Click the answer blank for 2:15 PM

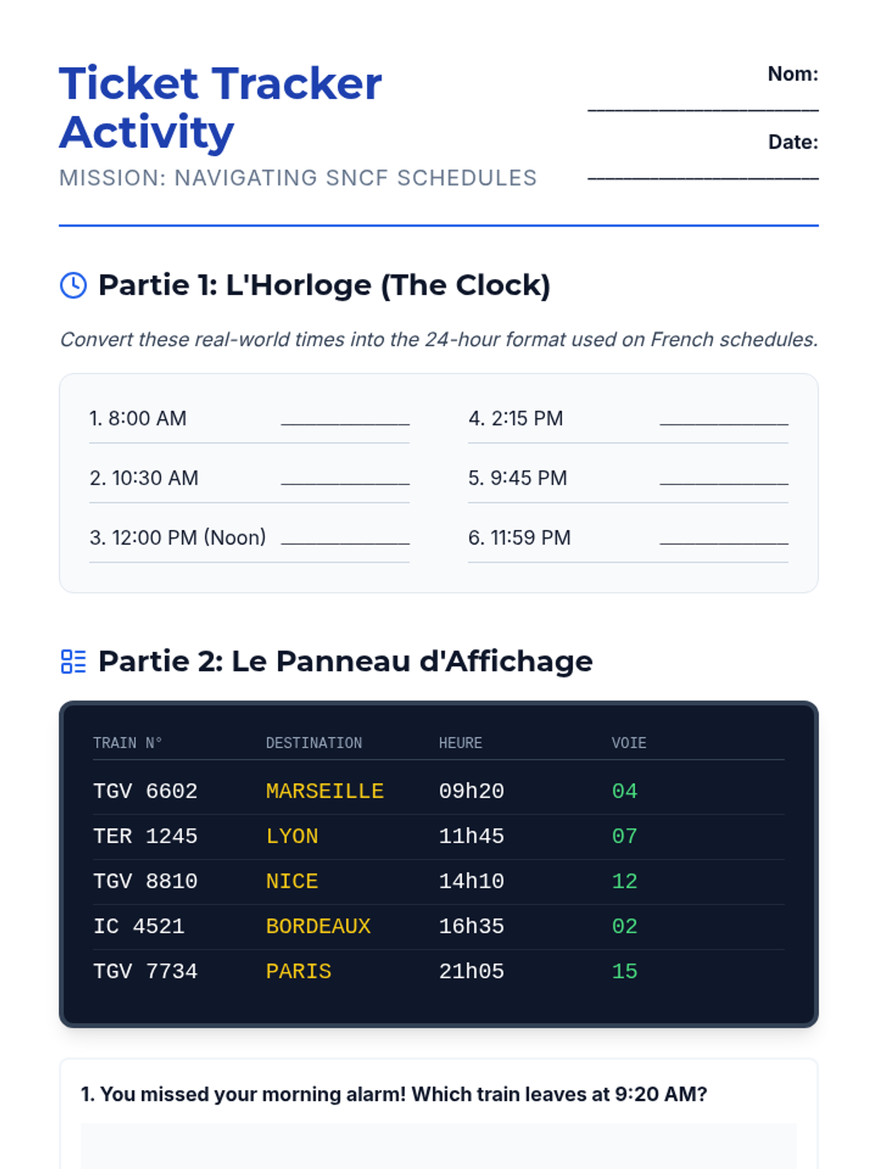pyautogui.click(x=724, y=422)
